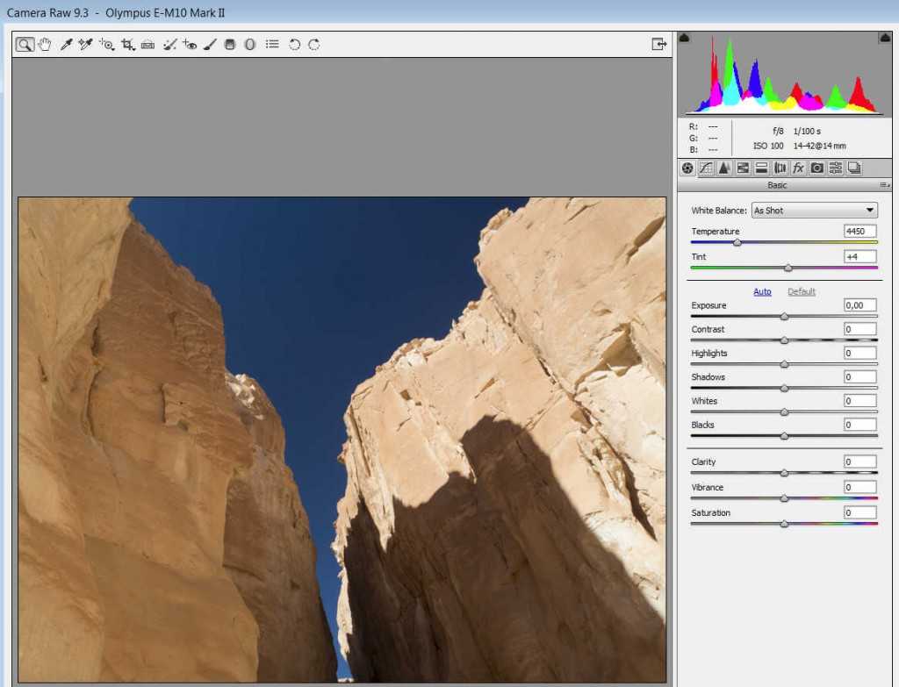Select the Zoom tool
Screen dimensions: 899x687
[x=25, y=44]
